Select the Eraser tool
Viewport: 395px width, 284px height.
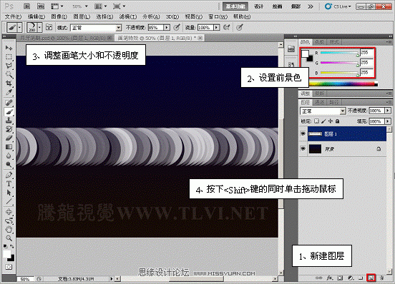pyautogui.click(x=9, y=138)
